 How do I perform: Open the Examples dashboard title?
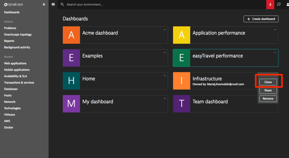click(92, 56)
